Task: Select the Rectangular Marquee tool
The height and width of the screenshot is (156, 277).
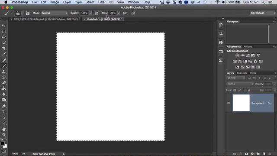Action: click(4, 32)
